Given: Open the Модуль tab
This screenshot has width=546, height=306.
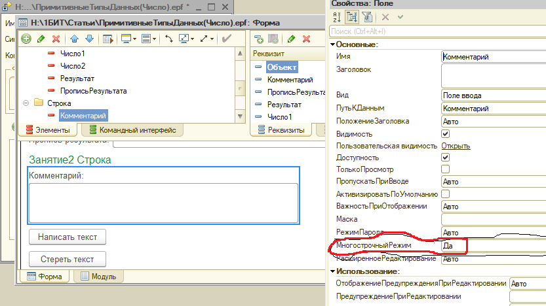Looking at the screenshot, I should click(x=98, y=277).
